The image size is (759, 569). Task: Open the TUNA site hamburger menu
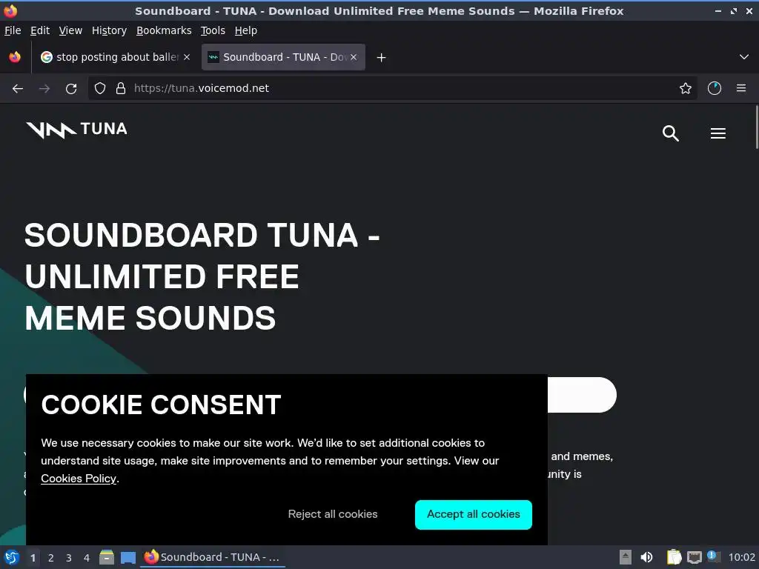717,133
